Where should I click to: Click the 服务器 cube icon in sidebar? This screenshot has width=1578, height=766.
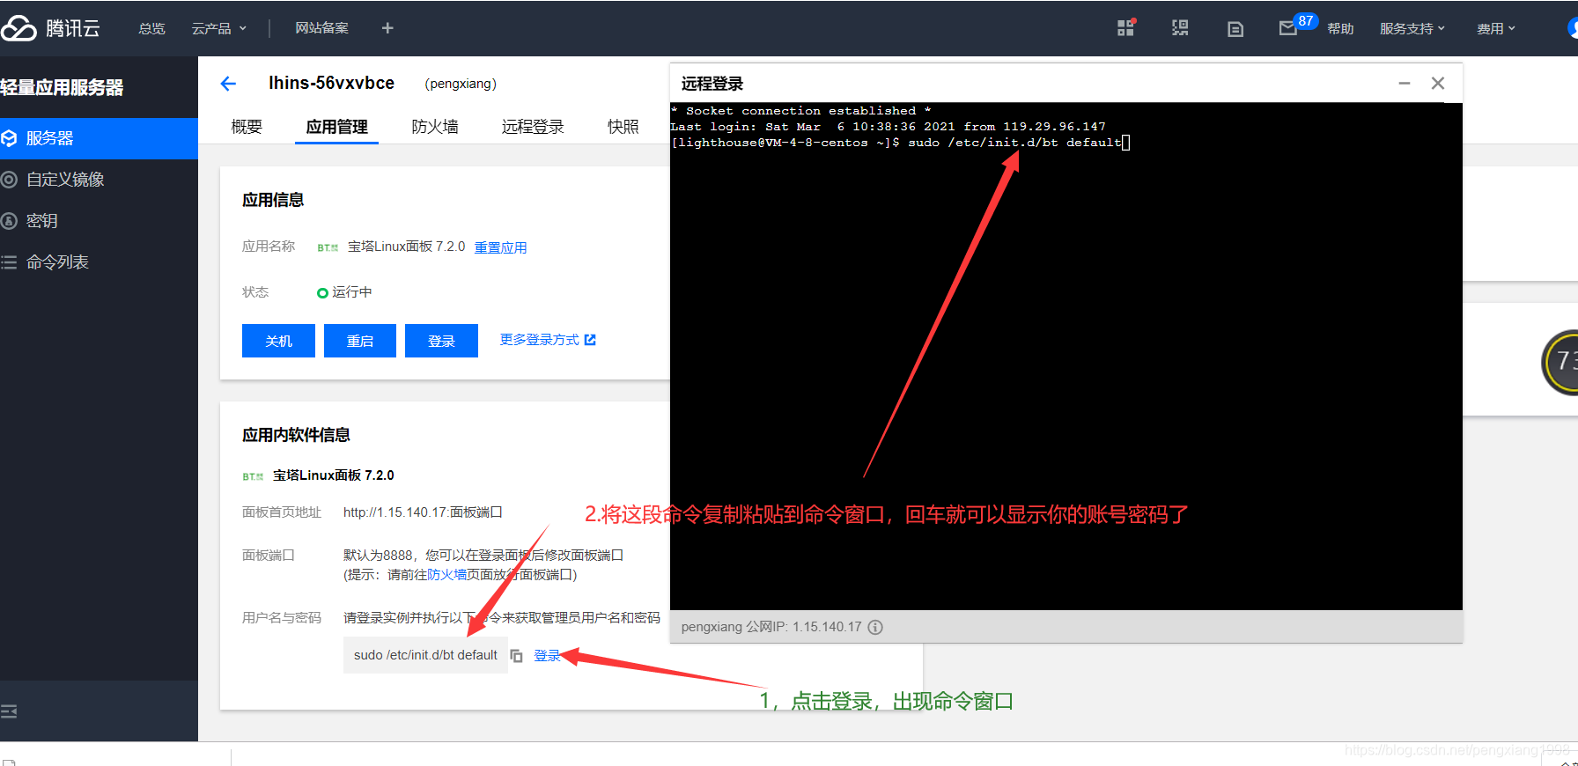pos(10,138)
